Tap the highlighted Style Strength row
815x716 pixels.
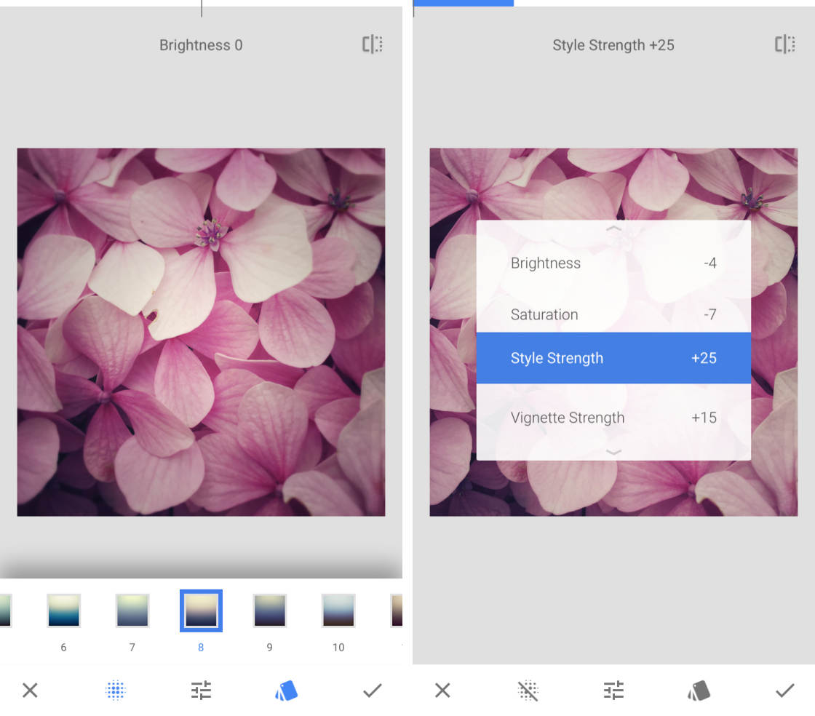tap(613, 358)
